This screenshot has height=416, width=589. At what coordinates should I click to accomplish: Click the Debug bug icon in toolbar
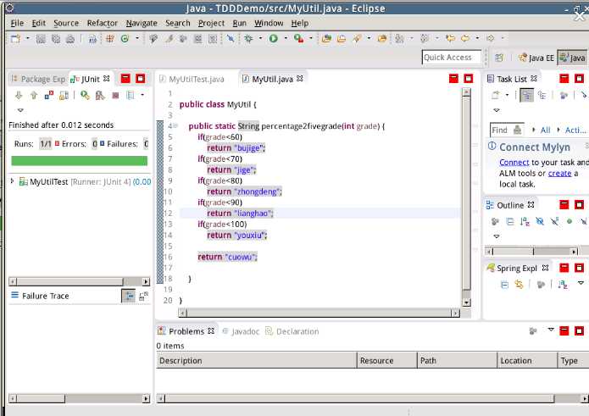click(248, 38)
